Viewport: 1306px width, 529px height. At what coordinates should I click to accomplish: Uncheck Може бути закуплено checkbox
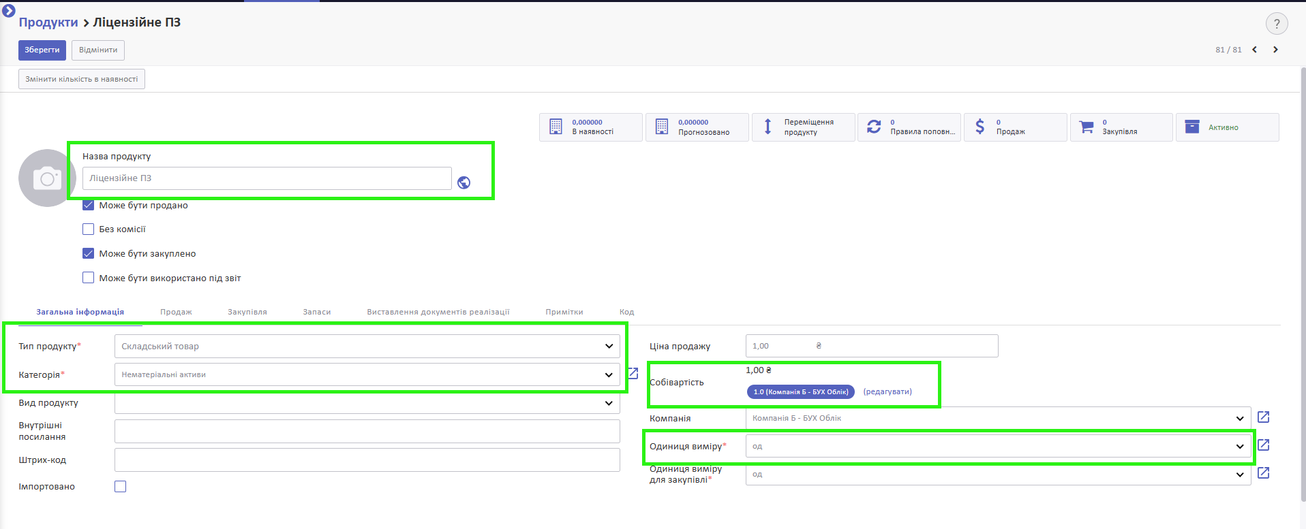(x=88, y=253)
